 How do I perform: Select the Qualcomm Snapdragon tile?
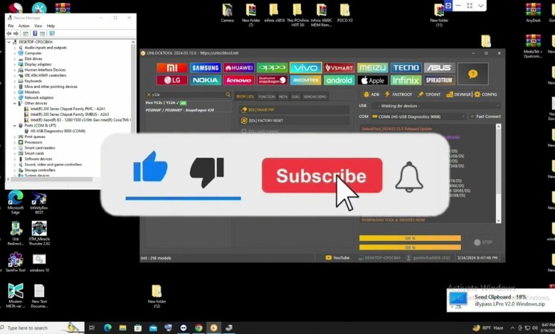coord(273,80)
